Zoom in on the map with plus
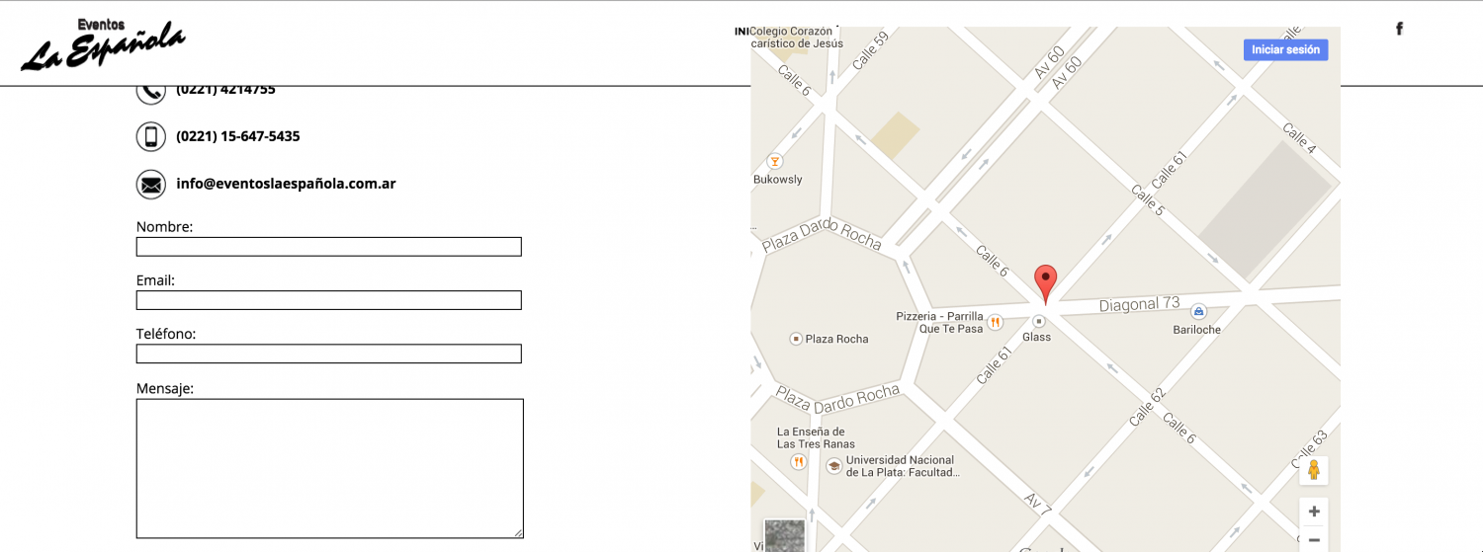 [1314, 512]
